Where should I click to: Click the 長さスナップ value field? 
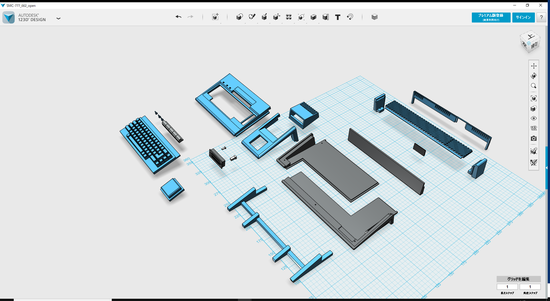pyautogui.click(x=507, y=287)
